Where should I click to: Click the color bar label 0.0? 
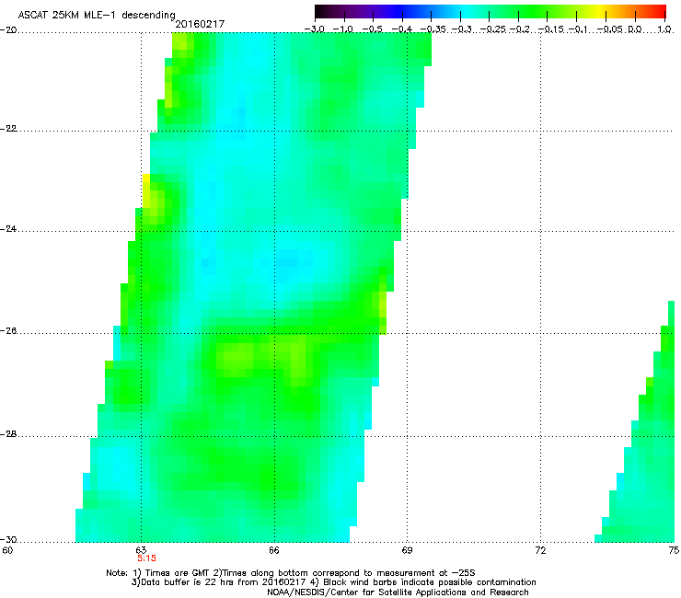pos(635,29)
